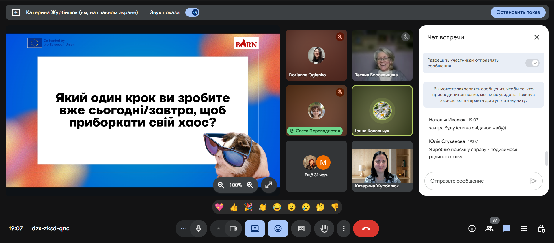Click the screen share present icon
554x243 pixels.
tap(255, 229)
